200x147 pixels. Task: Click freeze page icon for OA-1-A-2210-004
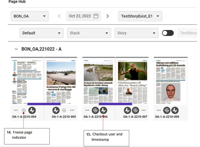(x=24, y=110)
